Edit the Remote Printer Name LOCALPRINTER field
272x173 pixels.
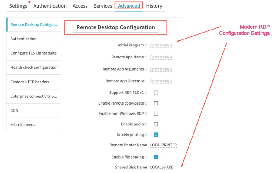(163, 145)
